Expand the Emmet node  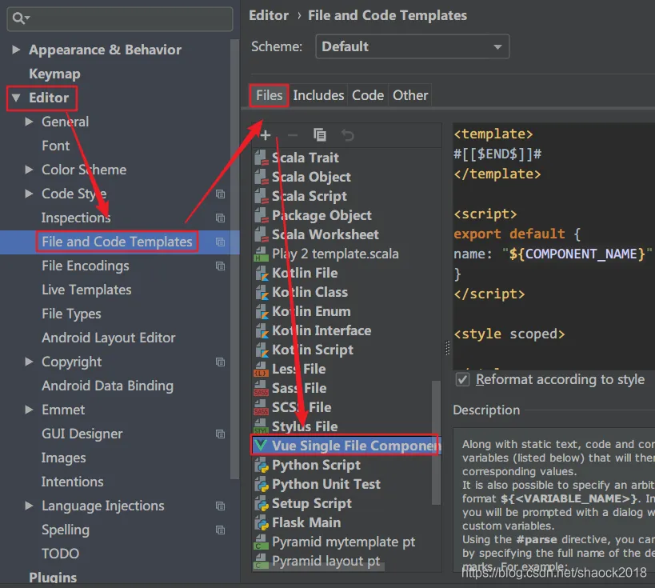[29, 410]
